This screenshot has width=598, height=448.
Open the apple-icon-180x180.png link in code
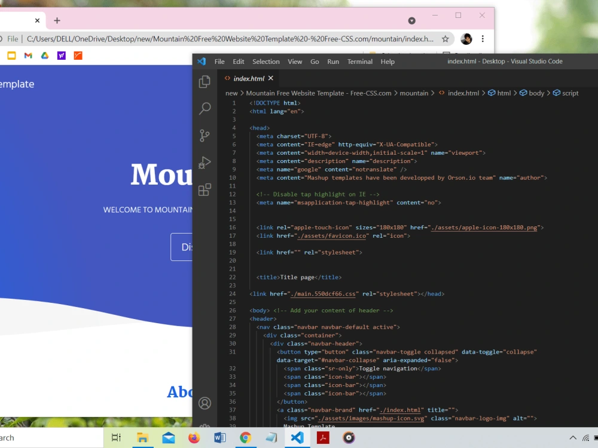pyautogui.click(x=484, y=228)
